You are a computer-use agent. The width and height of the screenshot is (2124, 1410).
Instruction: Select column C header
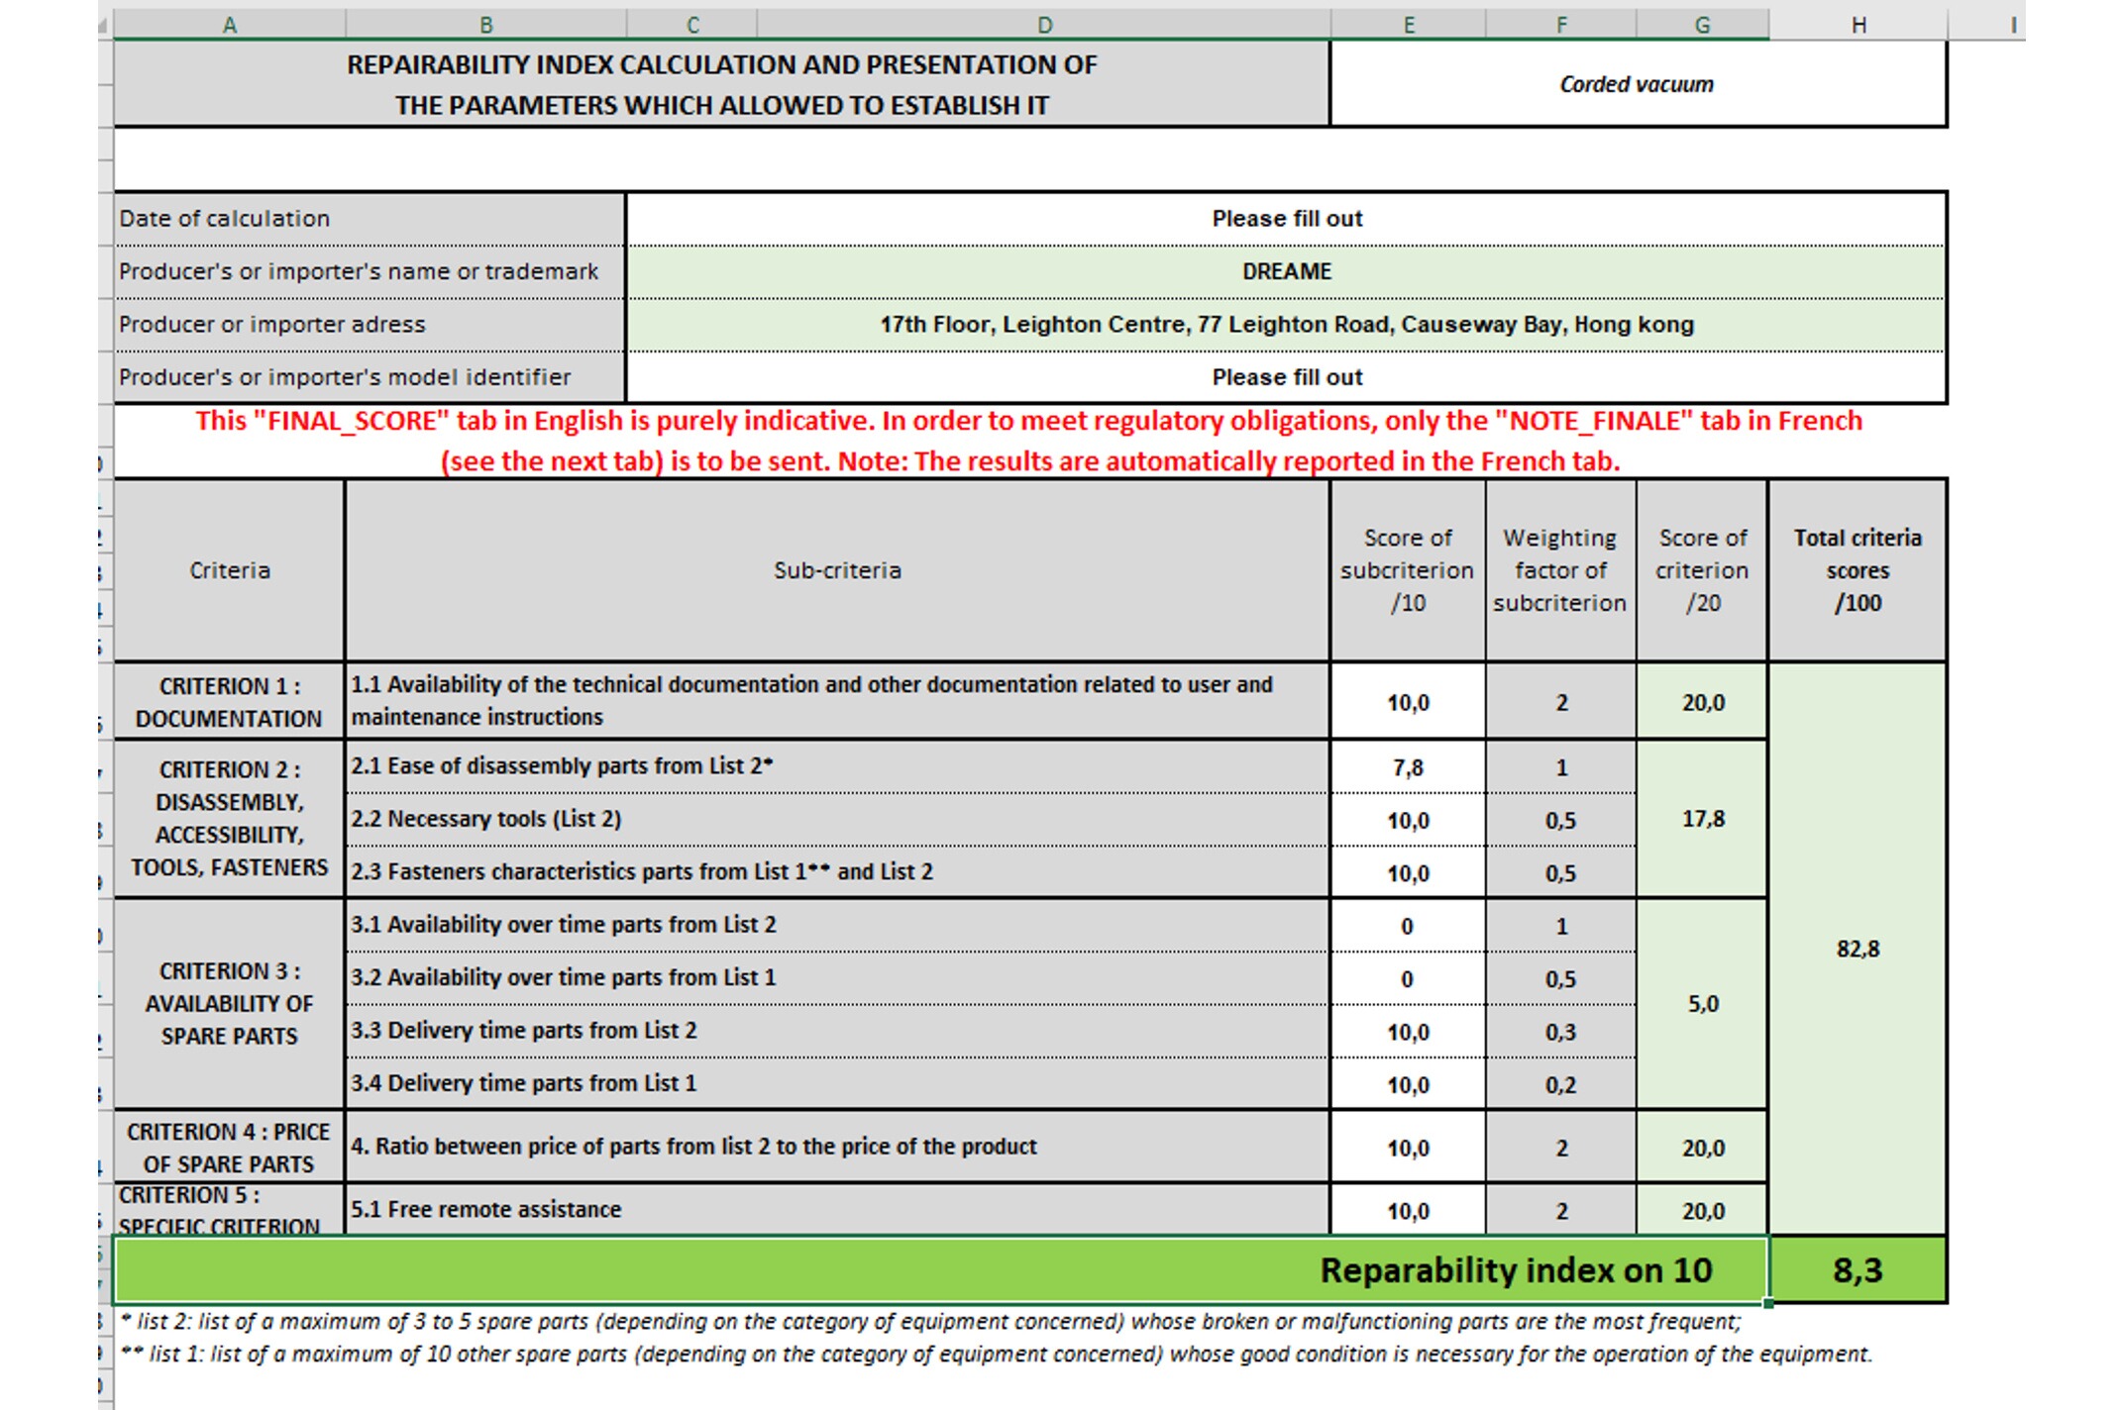691,25
